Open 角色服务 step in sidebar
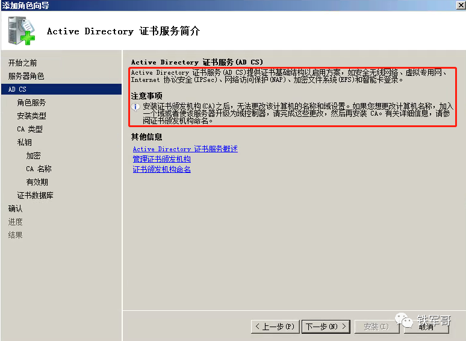The width and height of the screenshot is (466, 341). click(31, 102)
